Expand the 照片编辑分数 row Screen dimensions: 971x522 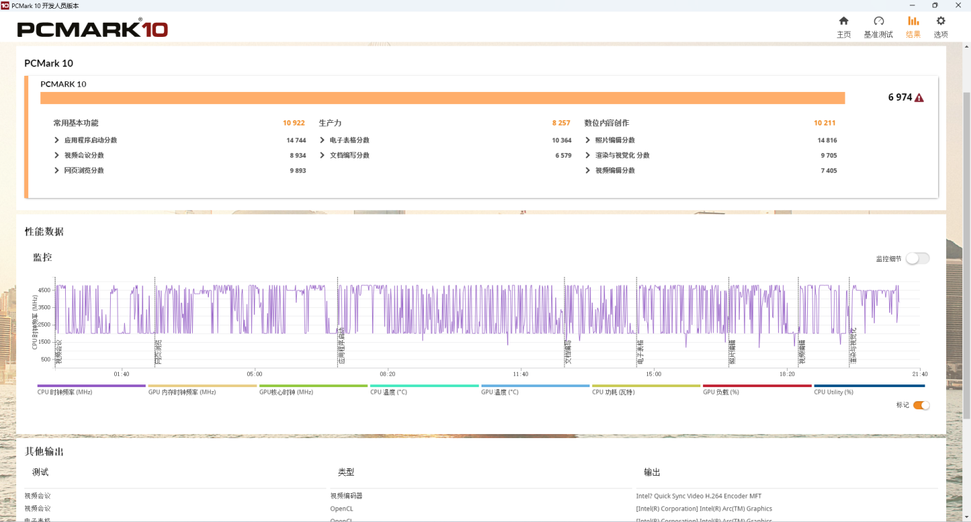pos(588,140)
